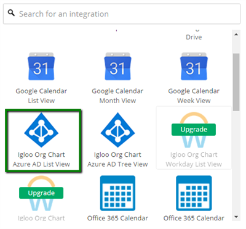Click the vertical scrollbar thumb
Screen dimensions: 246x229
(x=236, y=82)
